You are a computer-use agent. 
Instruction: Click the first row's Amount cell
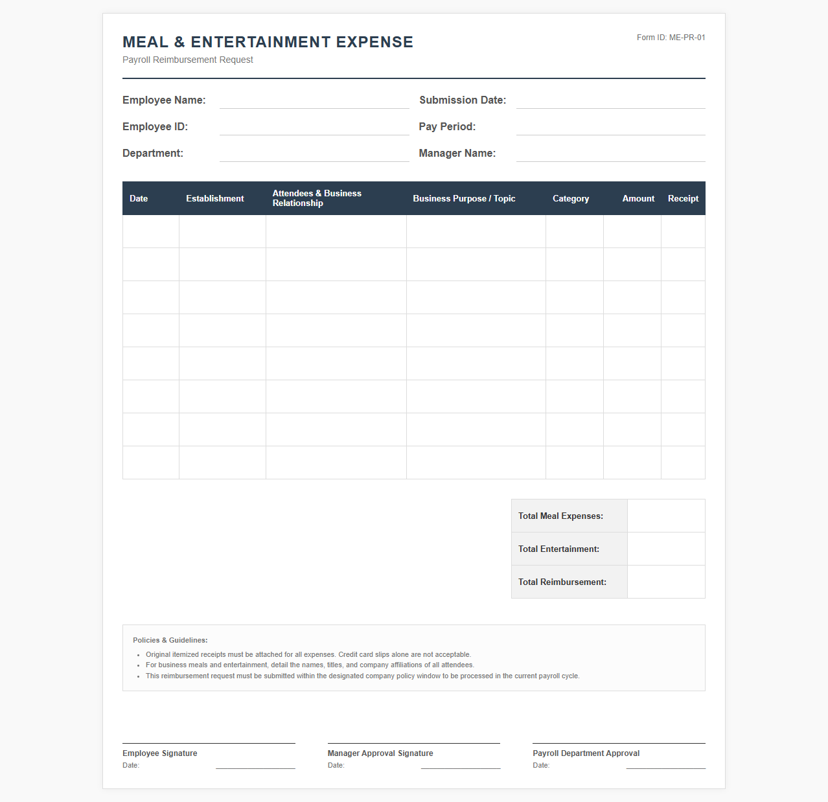point(632,231)
